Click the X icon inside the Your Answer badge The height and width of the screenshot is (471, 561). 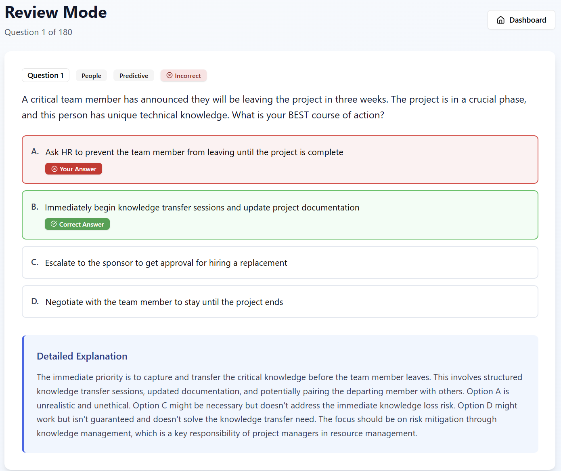(x=54, y=168)
